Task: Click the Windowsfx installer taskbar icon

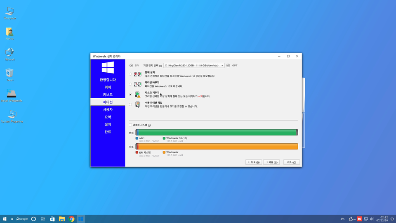Action: pyautogui.click(x=81, y=219)
